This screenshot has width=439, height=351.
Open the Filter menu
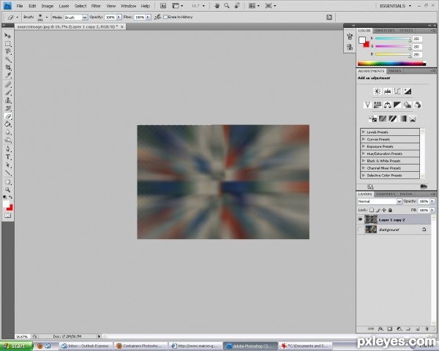[96, 6]
